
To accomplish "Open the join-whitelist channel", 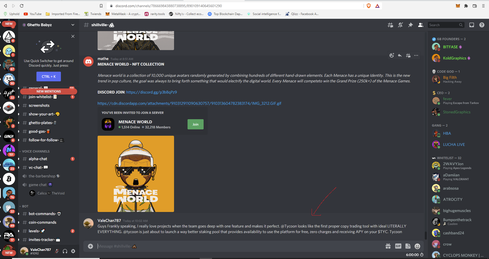I will coord(48,97).
